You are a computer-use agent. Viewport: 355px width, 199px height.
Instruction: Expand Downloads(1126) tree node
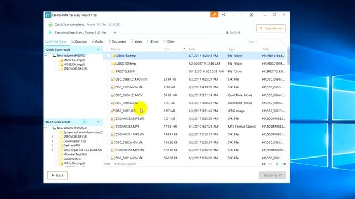coord(52,141)
